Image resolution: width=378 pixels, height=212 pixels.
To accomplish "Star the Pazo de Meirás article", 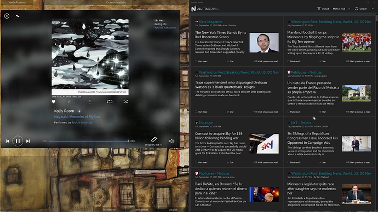I will [x=323, y=112].
